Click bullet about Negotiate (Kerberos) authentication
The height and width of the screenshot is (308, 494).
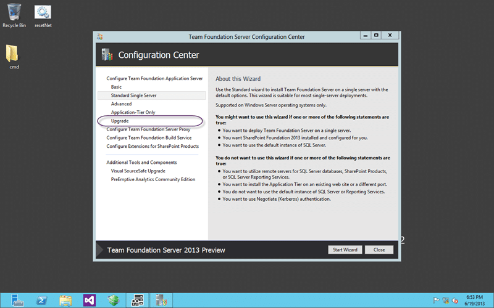pyautogui.click(x=277, y=199)
